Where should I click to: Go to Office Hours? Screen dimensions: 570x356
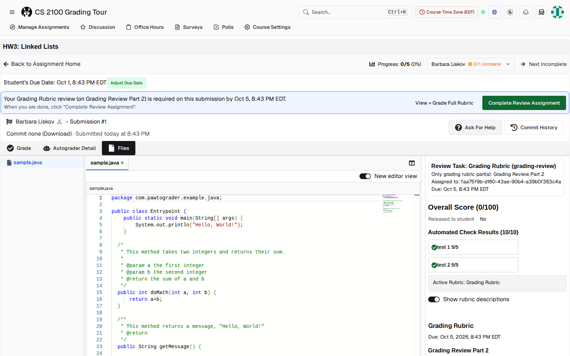[145, 27]
